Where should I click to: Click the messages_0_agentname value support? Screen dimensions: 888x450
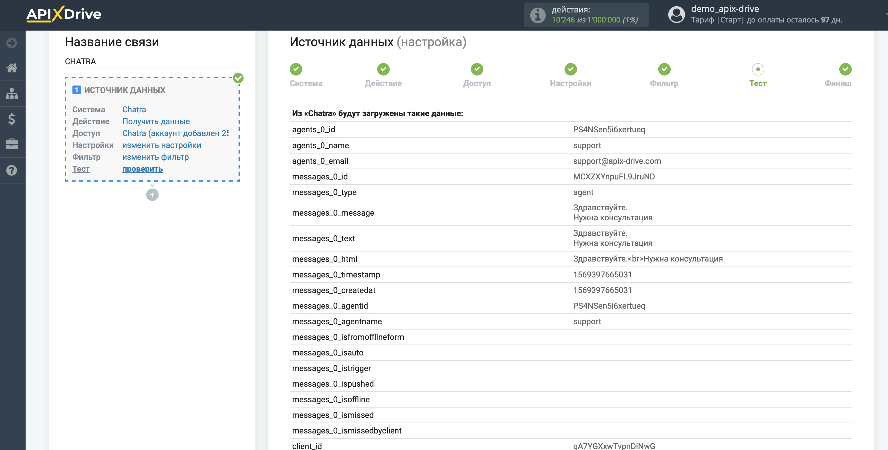[587, 321]
